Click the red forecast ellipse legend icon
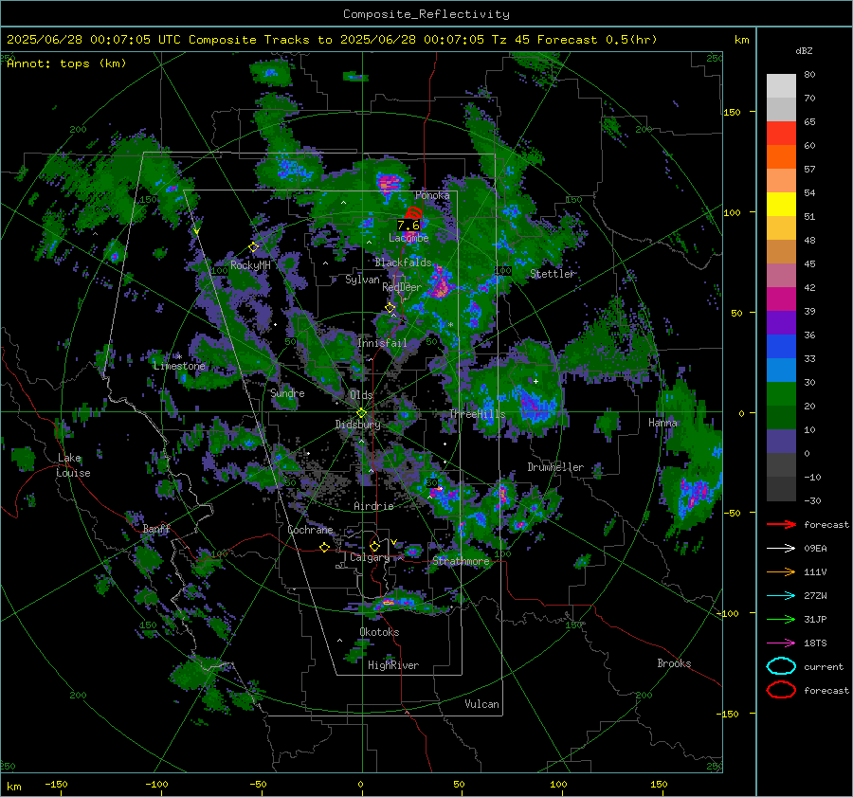The image size is (853, 797). (781, 690)
